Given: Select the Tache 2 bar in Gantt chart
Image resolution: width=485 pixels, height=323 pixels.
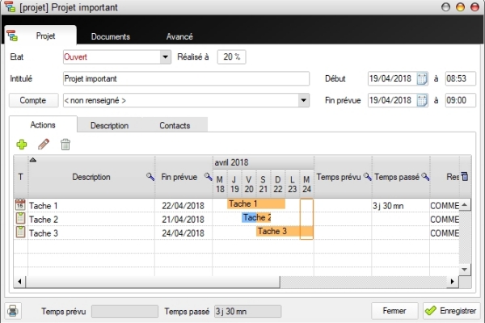Looking at the screenshot, I should [255, 218].
